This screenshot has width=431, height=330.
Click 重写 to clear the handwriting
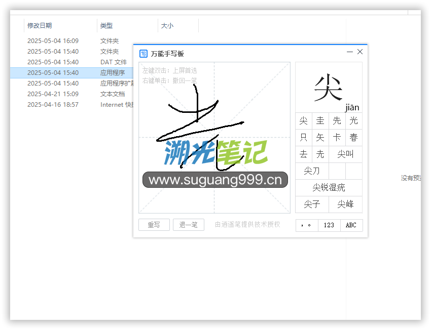(154, 225)
